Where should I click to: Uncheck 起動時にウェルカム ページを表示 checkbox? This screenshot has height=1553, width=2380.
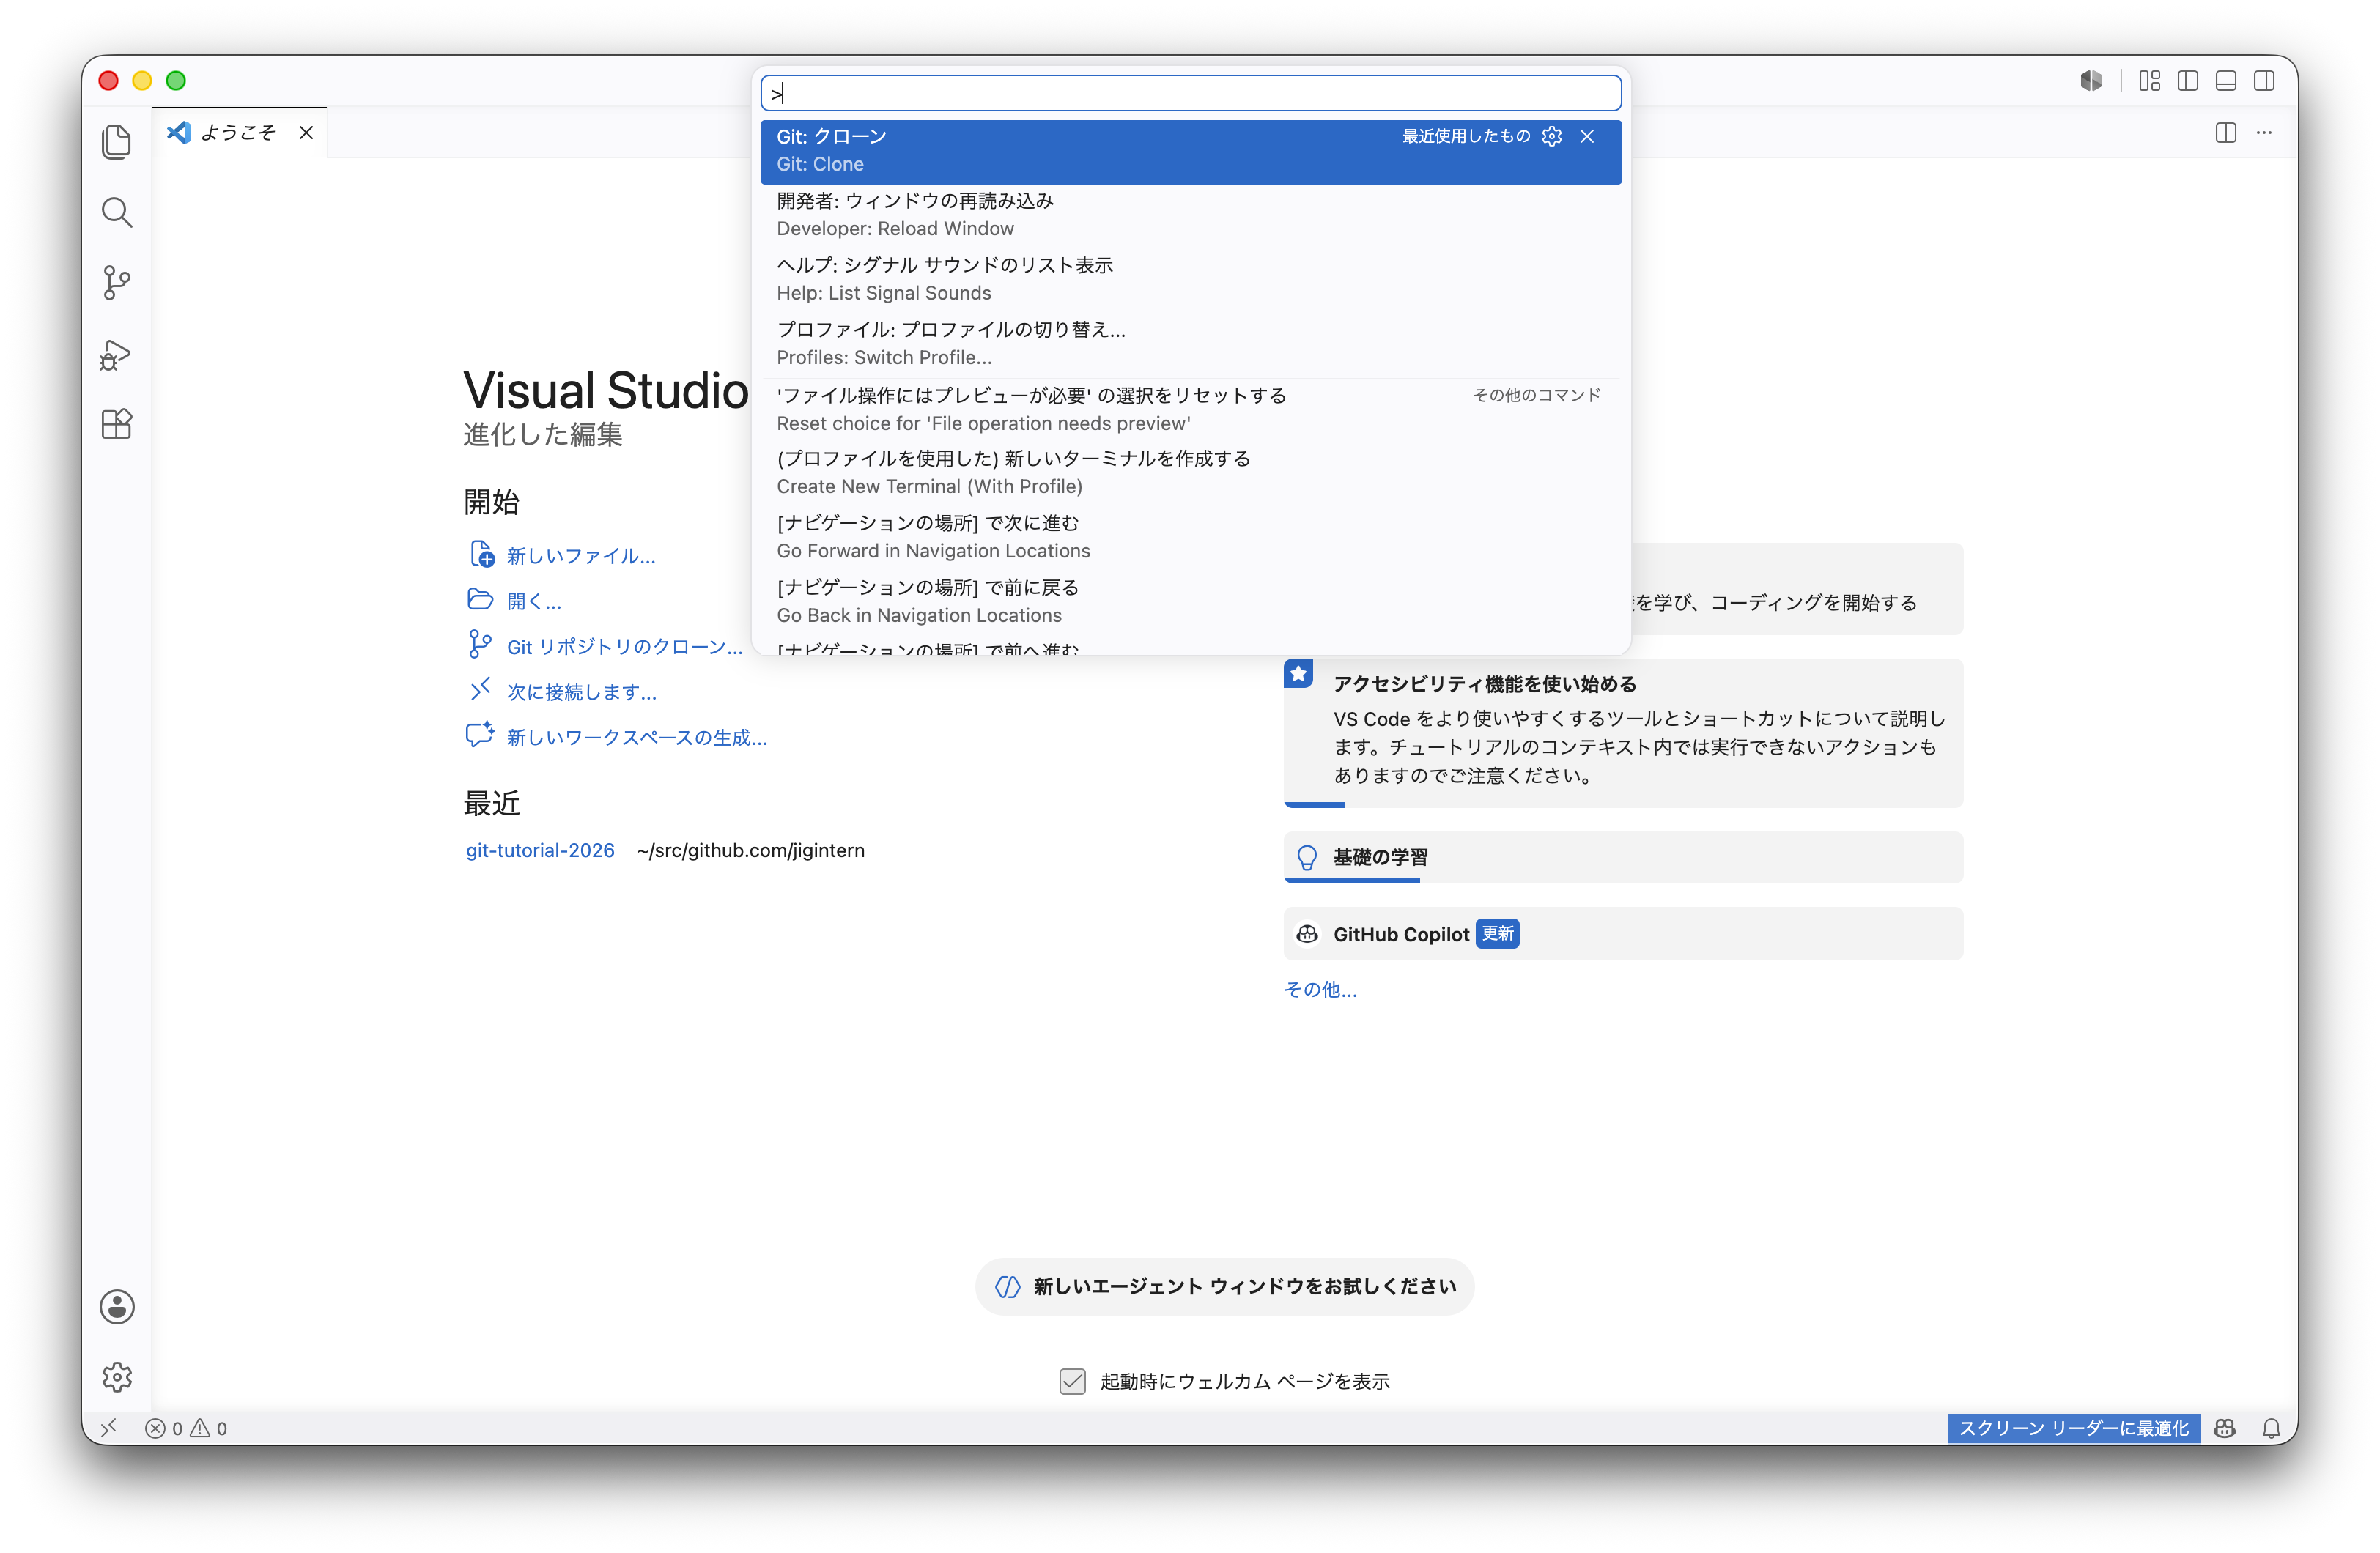(x=1073, y=1381)
